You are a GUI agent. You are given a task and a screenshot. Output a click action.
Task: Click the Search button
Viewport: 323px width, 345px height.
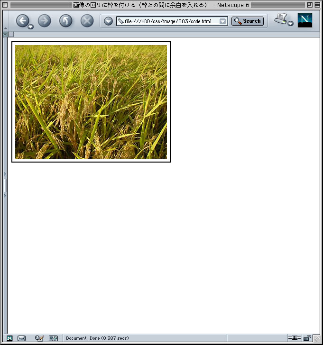tap(248, 21)
